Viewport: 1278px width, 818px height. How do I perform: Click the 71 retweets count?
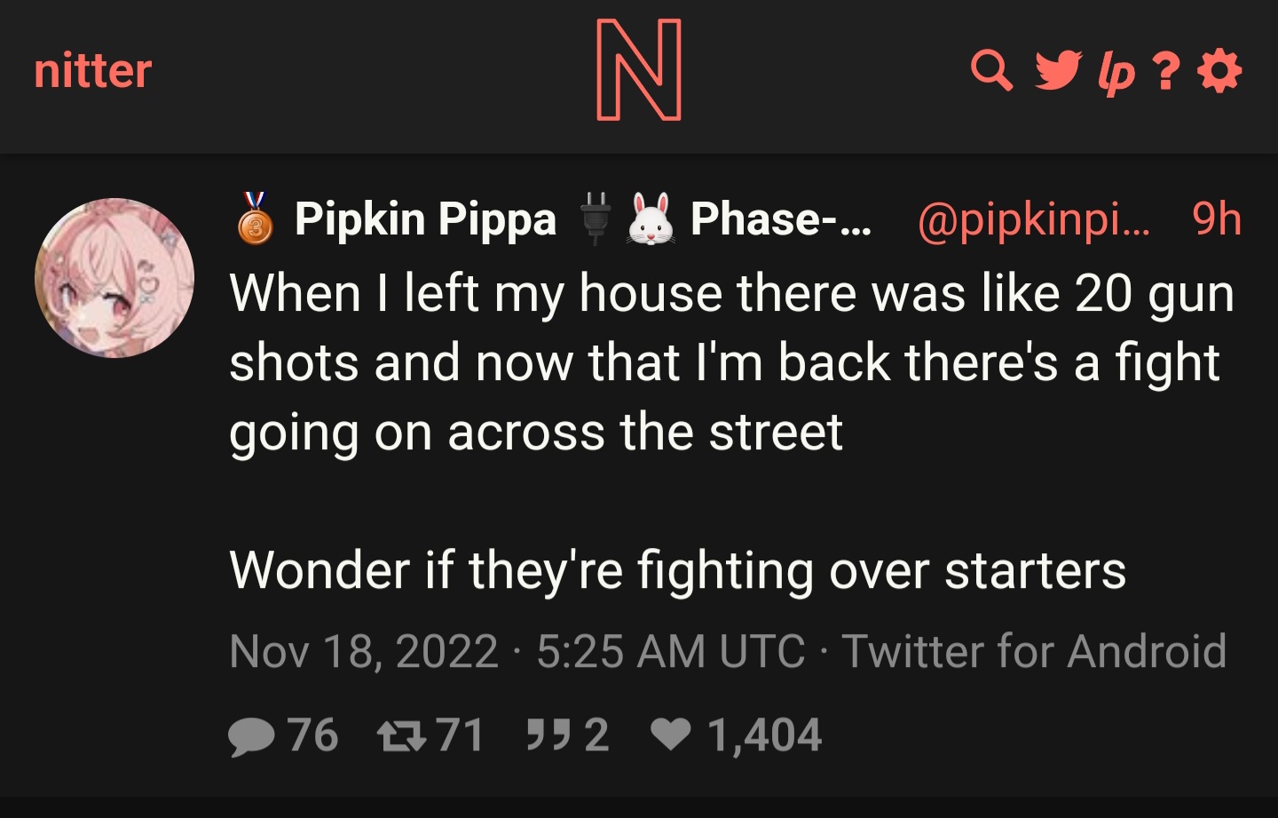click(460, 735)
